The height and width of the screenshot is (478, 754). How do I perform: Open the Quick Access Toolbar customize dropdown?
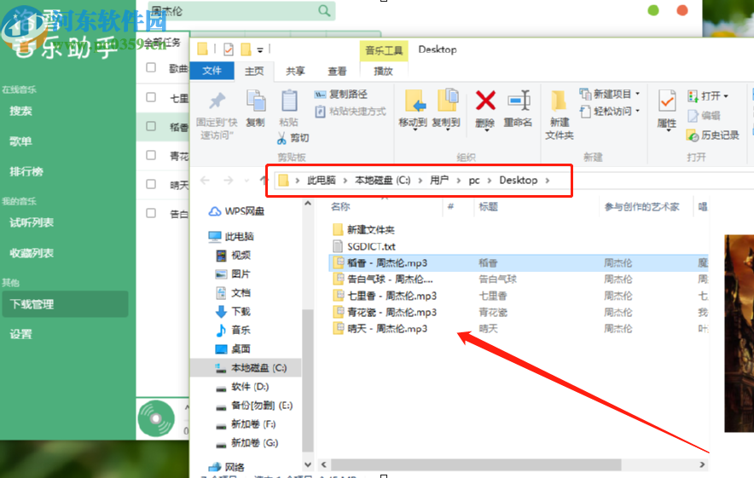click(259, 49)
